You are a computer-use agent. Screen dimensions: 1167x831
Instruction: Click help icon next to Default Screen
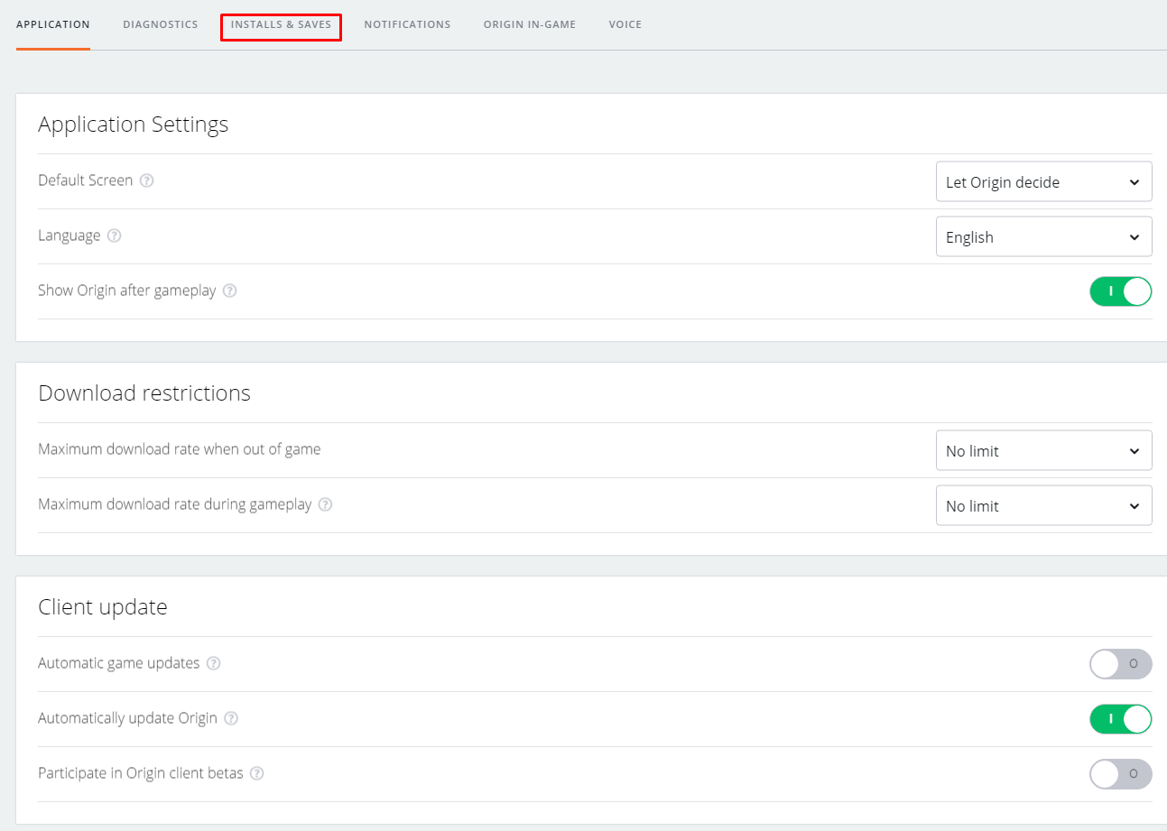coord(146,180)
